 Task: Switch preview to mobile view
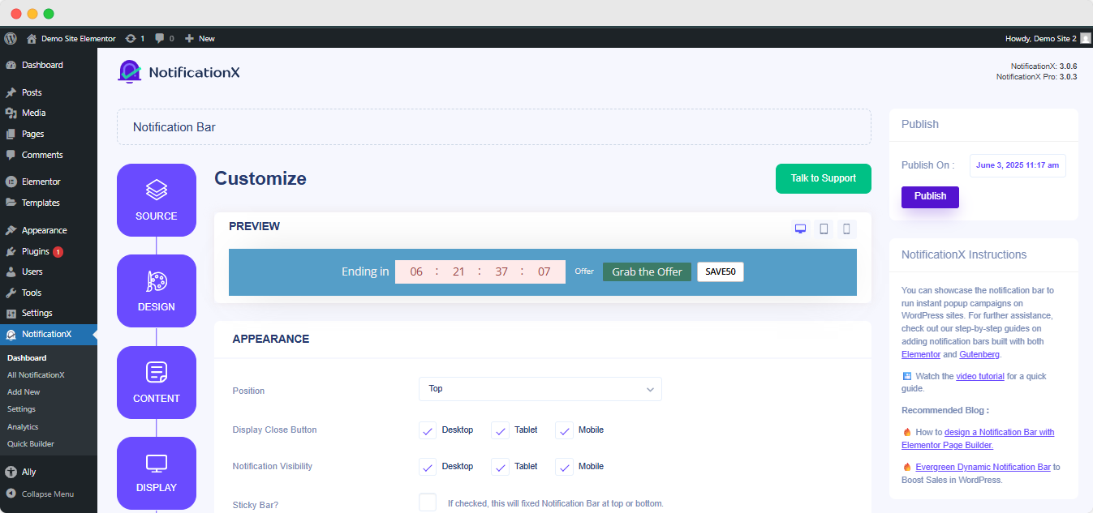(x=846, y=229)
